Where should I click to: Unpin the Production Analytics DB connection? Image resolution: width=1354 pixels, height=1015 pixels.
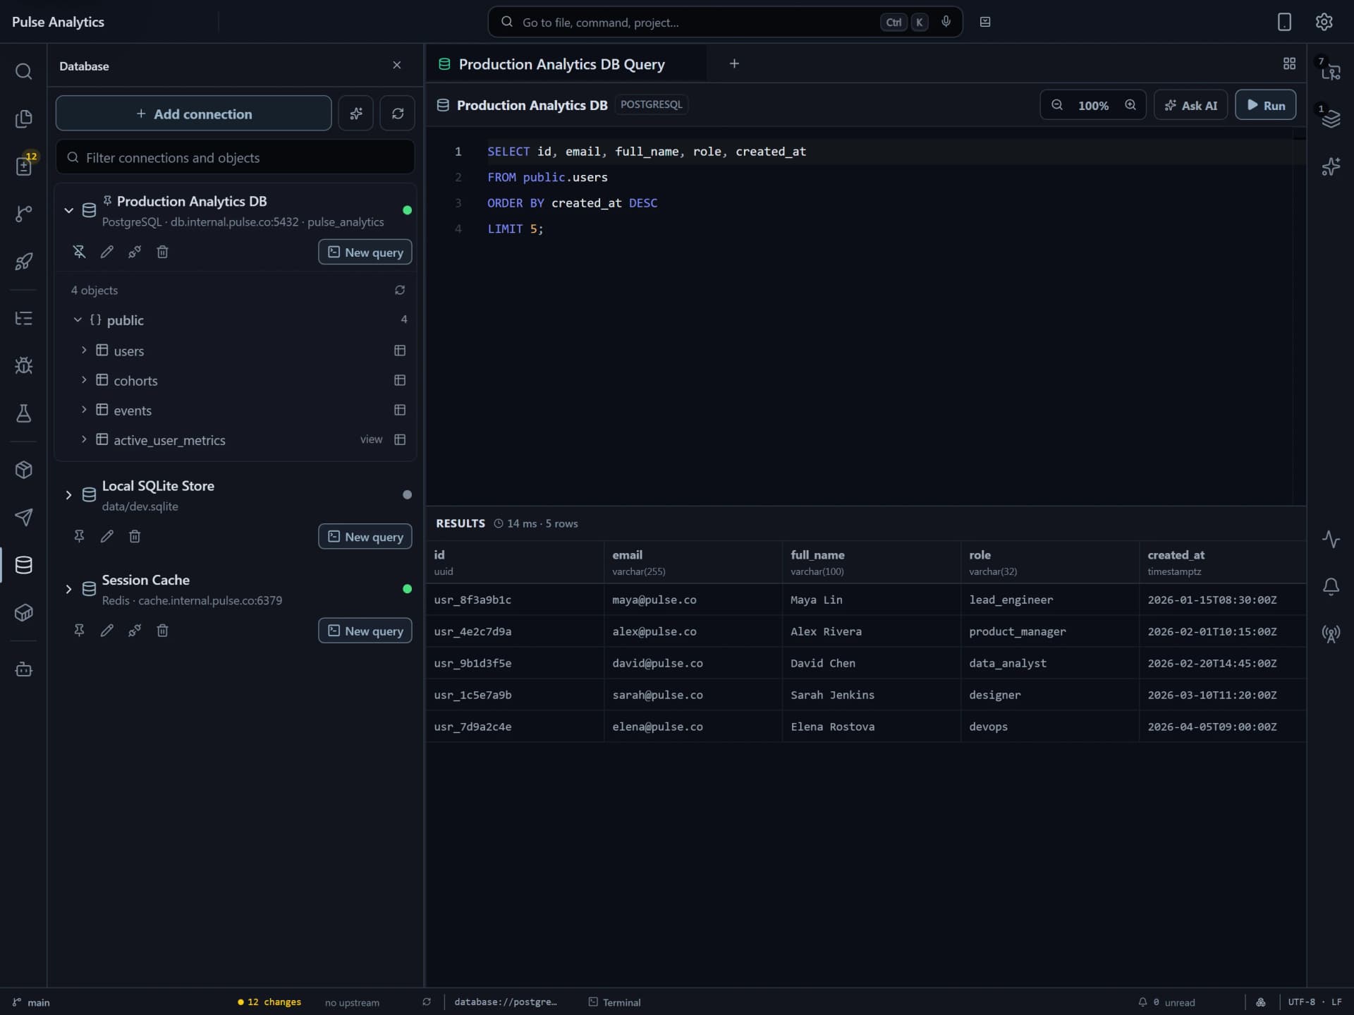(x=79, y=252)
